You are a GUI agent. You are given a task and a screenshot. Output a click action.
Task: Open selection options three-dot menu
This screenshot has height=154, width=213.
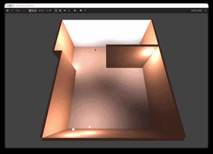pyautogui.click(x=69, y=11)
